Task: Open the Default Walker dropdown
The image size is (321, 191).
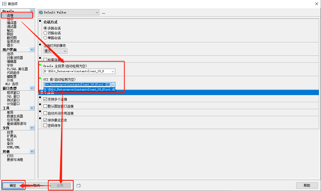Action: pyautogui.click(x=98, y=12)
